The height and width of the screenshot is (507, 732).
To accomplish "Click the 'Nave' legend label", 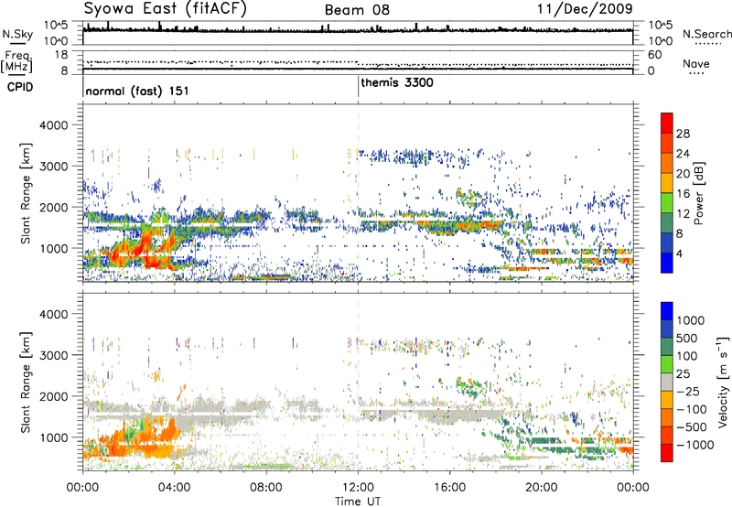I will (x=696, y=64).
